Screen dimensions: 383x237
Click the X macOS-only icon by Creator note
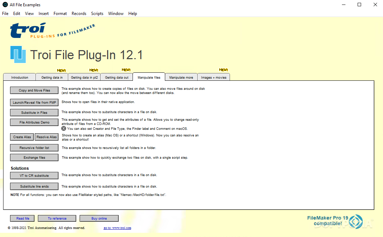(x=64, y=128)
